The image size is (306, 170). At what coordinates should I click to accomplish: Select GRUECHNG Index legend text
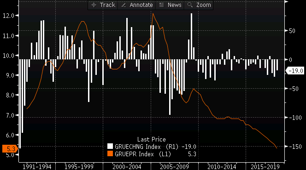(x=138, y=147)
